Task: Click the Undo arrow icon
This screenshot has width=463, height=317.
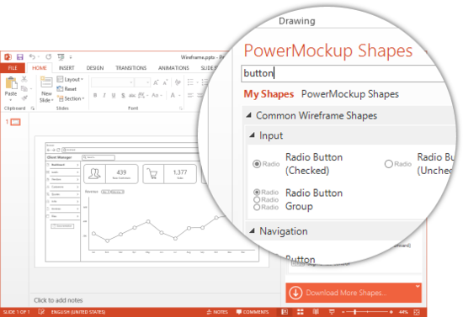Action: click(x=32, y=56)
